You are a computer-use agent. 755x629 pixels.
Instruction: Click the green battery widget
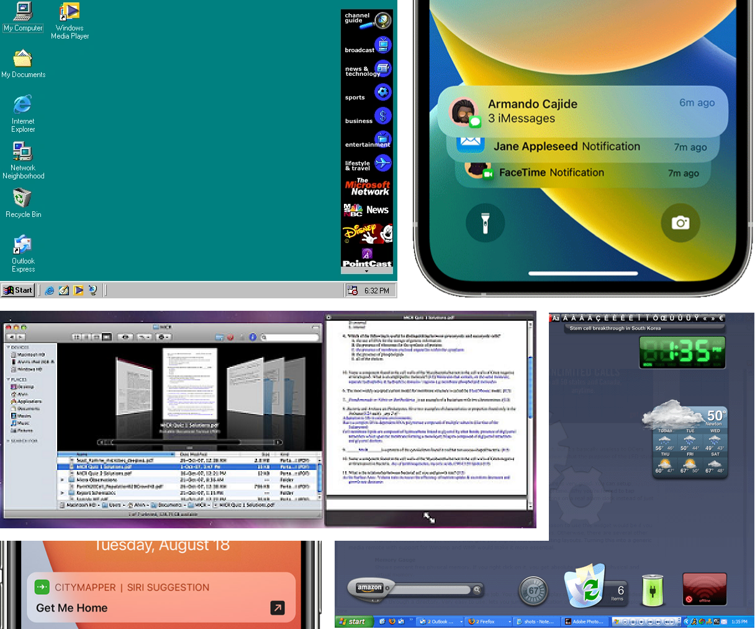click(x=653, y=590)
